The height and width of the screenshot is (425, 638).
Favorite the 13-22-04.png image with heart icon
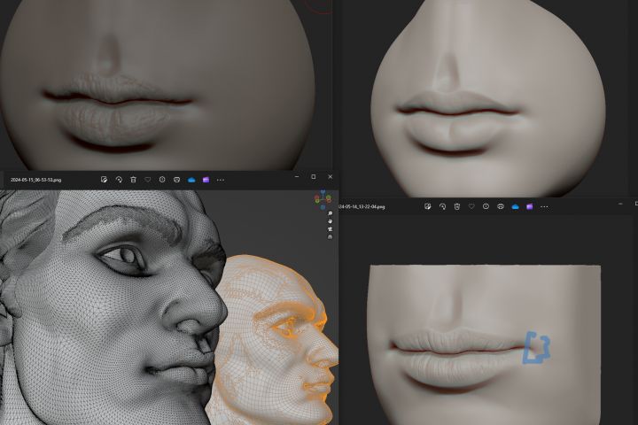pos(471,206)
